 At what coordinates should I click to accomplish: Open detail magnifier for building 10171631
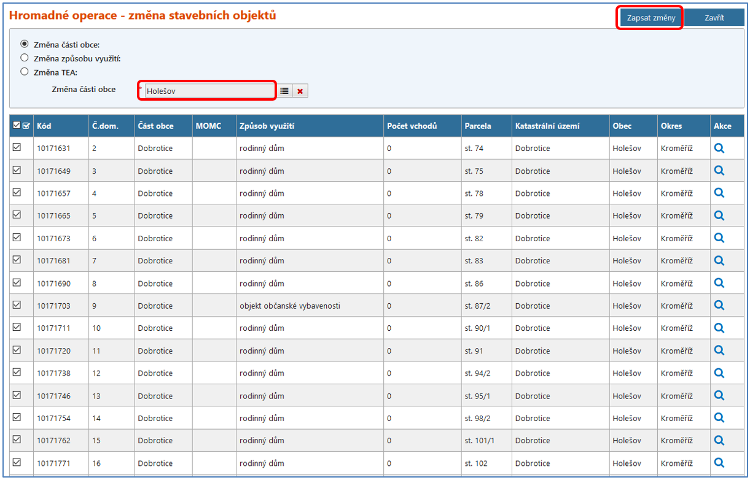click(x=719, y=148)
